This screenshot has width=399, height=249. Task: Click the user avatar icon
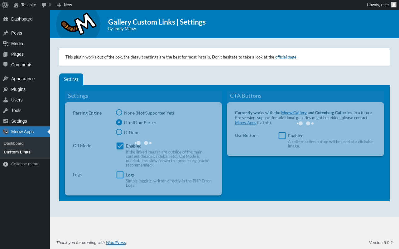[394, 5]
